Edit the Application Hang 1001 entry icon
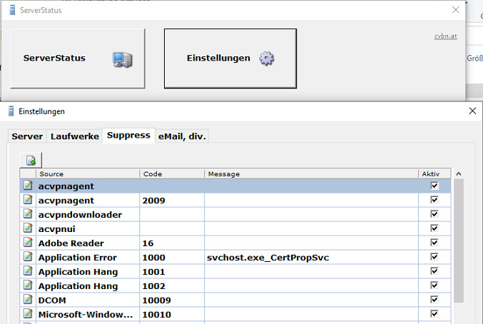483x324 pixels. click(x=28, y=271)
